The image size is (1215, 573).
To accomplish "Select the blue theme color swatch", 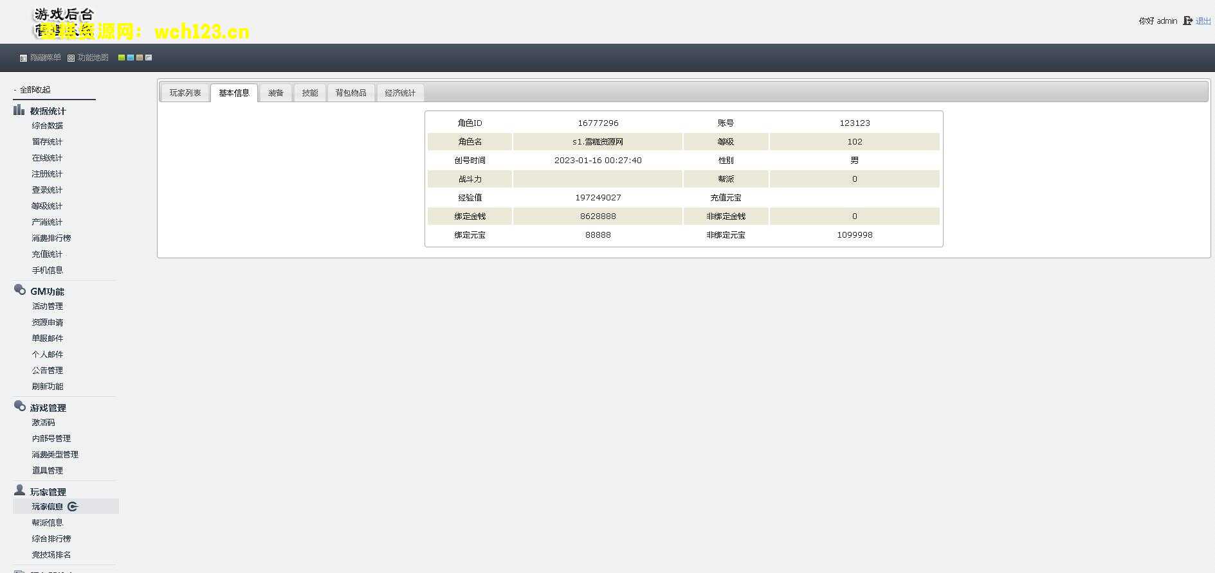I will click(x=131, y=58).
